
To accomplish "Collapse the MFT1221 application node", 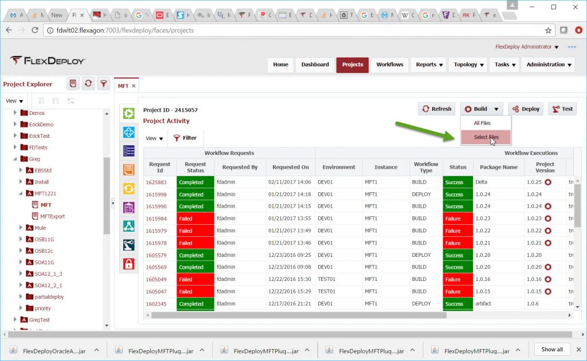I will tap(21, 193).
